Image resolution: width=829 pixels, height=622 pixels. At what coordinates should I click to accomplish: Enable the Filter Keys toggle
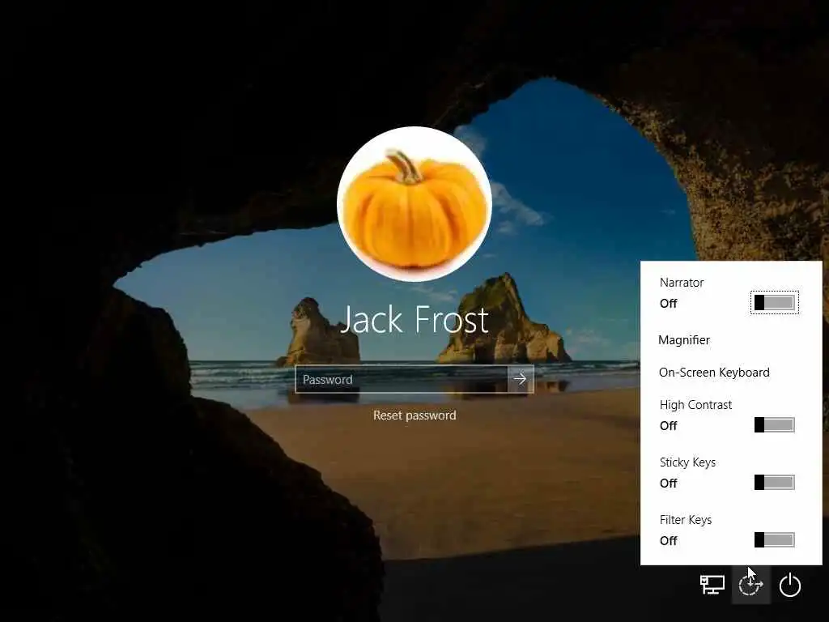point(775,540)
